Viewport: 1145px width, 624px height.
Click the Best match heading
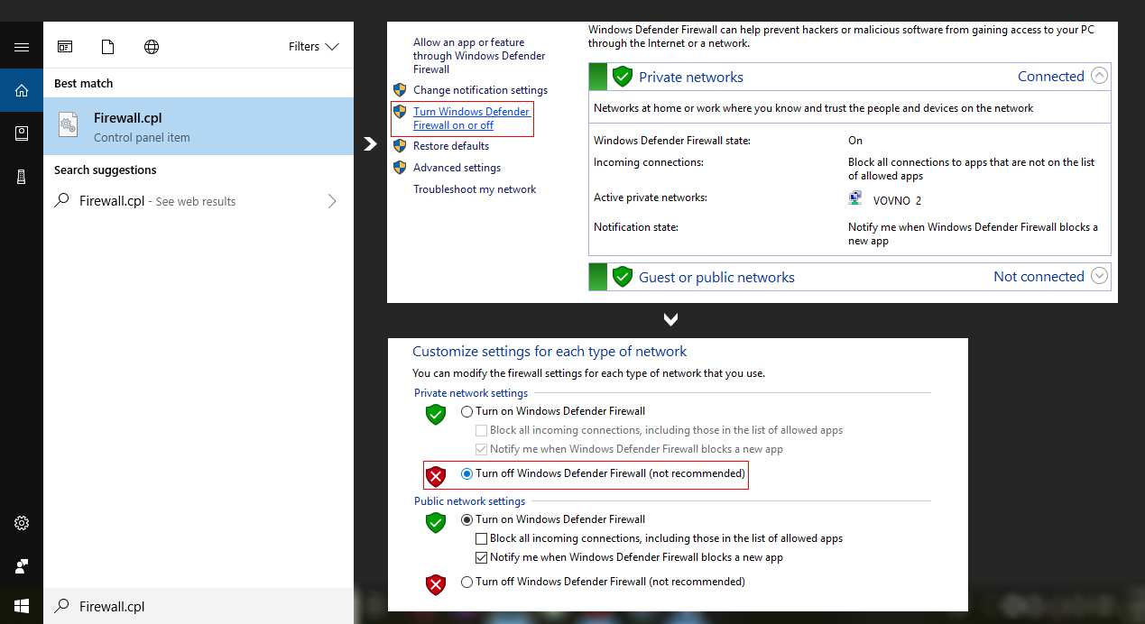pos(83,83)
